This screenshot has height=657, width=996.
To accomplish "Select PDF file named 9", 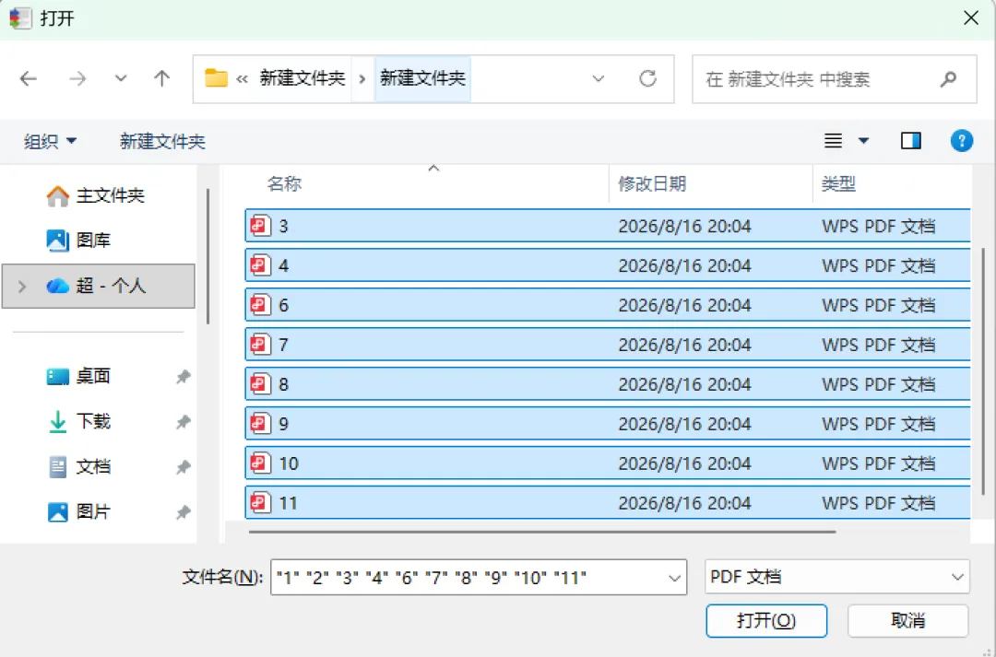I will pyautogui.click(x=608, y=423).
